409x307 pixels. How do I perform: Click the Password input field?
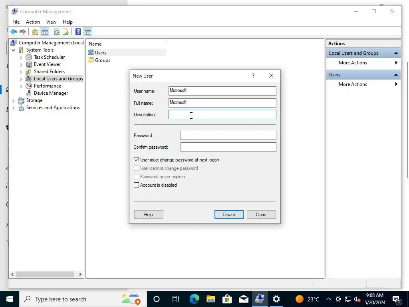(x=228, y=135)
